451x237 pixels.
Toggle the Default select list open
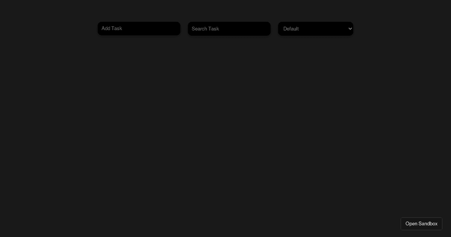(315, 29)
